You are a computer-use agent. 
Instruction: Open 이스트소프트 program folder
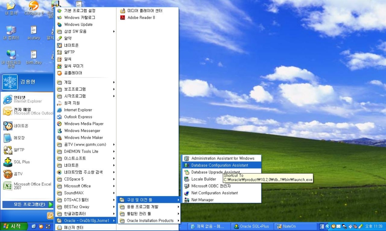pyautogui.click(x=85, y=158)
